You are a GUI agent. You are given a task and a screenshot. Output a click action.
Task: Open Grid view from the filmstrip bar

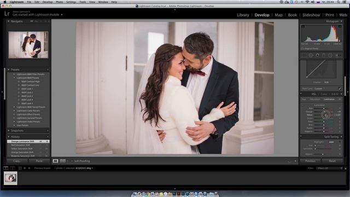tap(20, 168)
